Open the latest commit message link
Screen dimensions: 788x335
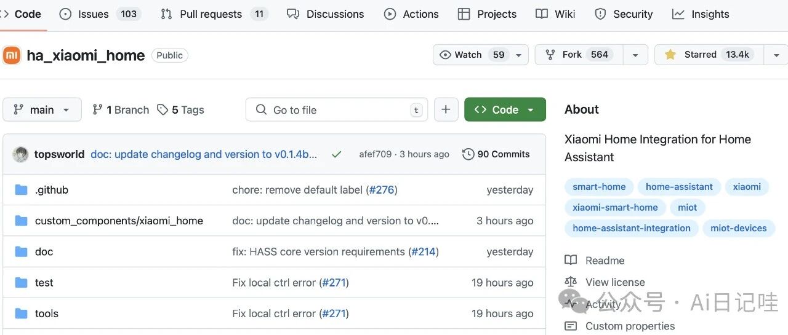(204, 154)
